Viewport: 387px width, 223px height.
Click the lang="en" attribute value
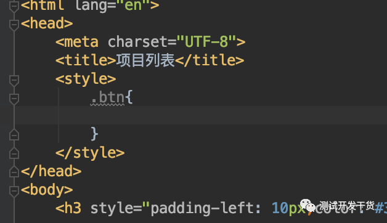pyautogui.click(x=133, y=6)
